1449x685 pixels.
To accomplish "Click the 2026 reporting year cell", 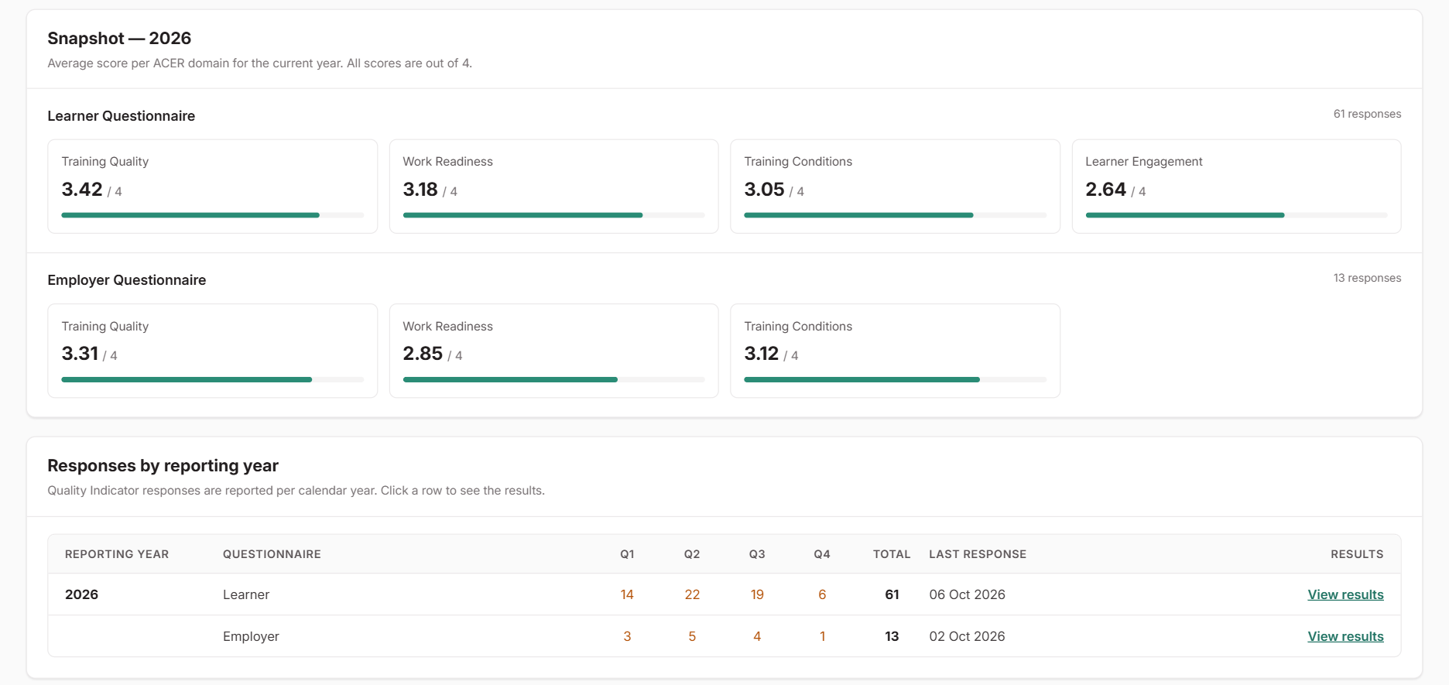I will 81,594.
